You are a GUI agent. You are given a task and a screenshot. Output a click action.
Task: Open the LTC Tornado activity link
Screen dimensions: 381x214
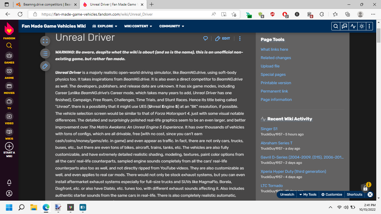pyautogui.click(x=272, y=186)
